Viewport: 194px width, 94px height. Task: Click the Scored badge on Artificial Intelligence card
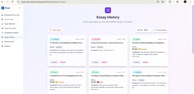click(136, 39)
